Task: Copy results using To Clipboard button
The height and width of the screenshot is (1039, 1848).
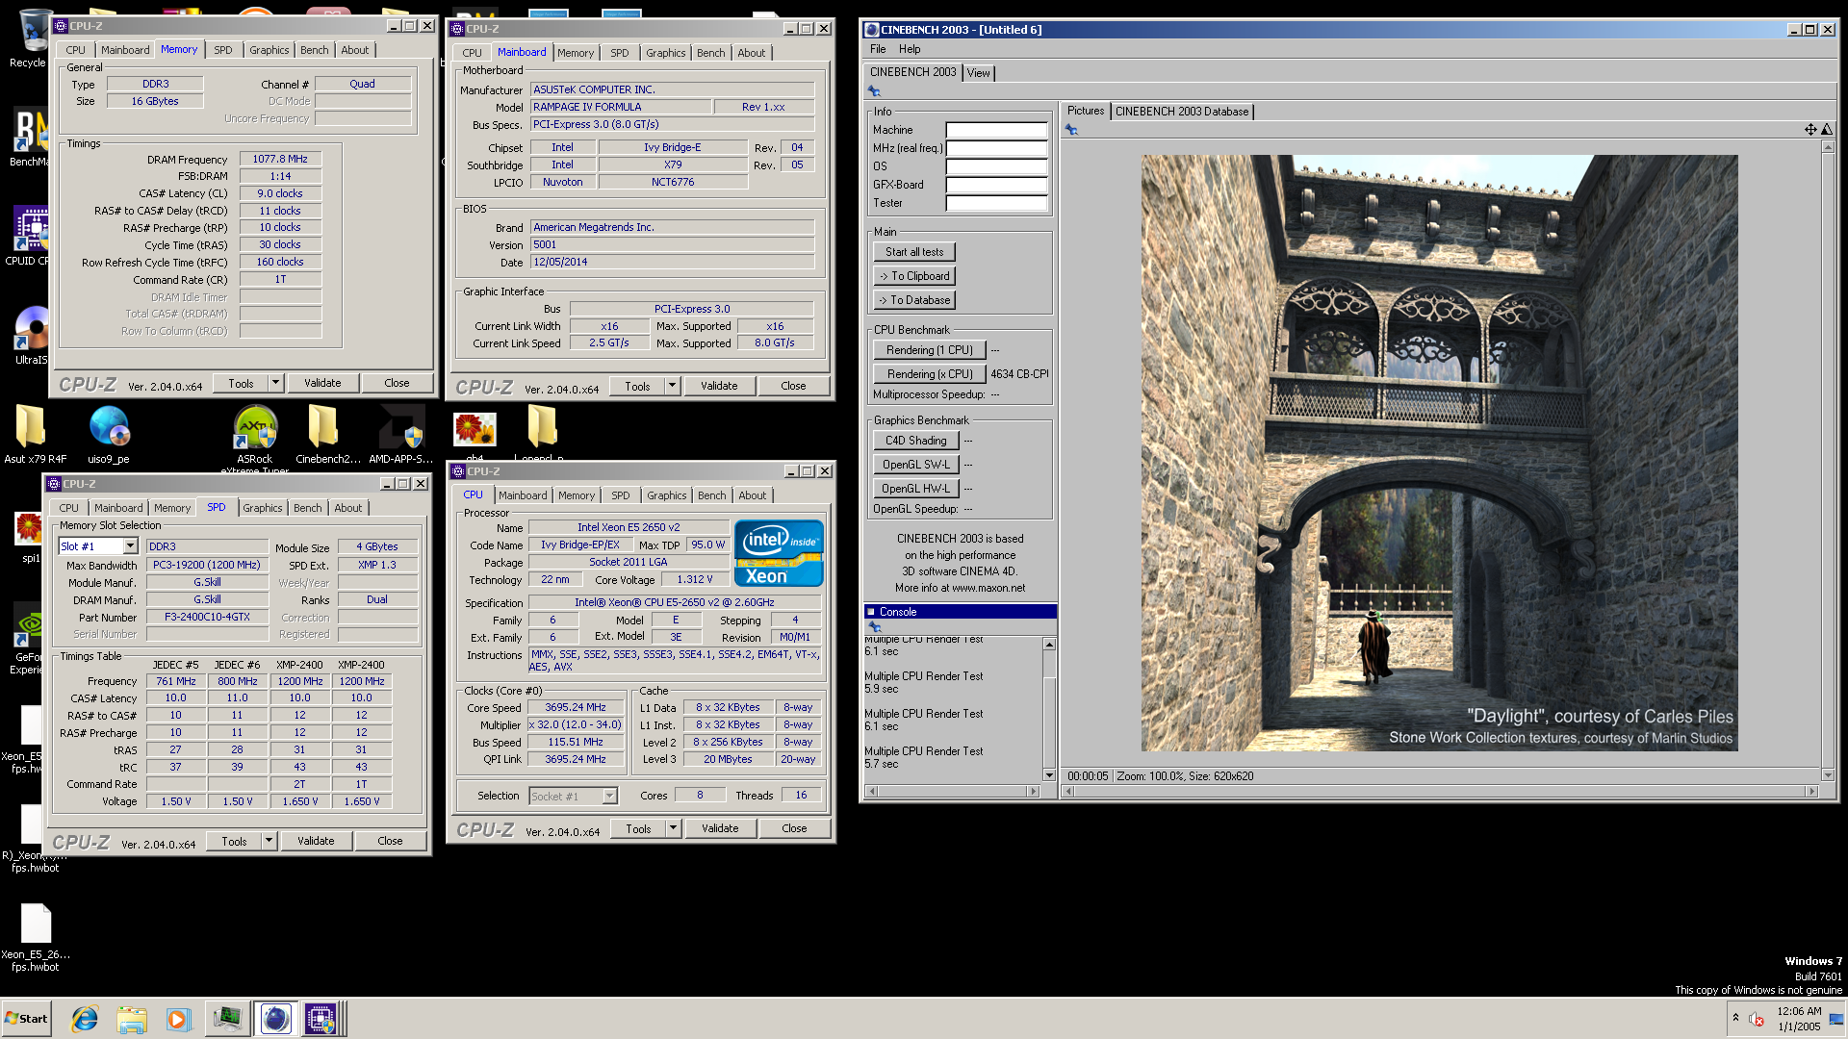Action: coord(914,276)
